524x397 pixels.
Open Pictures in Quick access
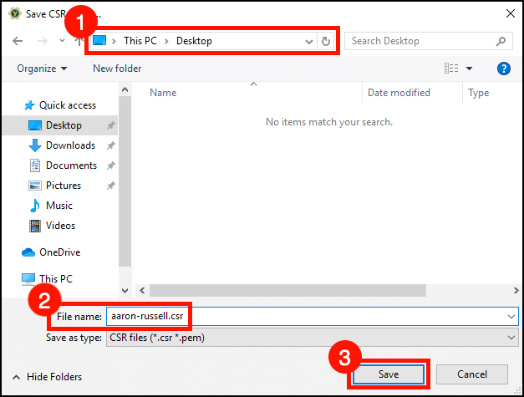point(64,186)
